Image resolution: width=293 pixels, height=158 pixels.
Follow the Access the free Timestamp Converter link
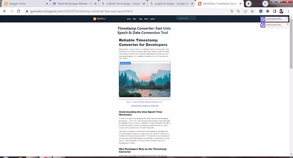(x=145, y=106)
